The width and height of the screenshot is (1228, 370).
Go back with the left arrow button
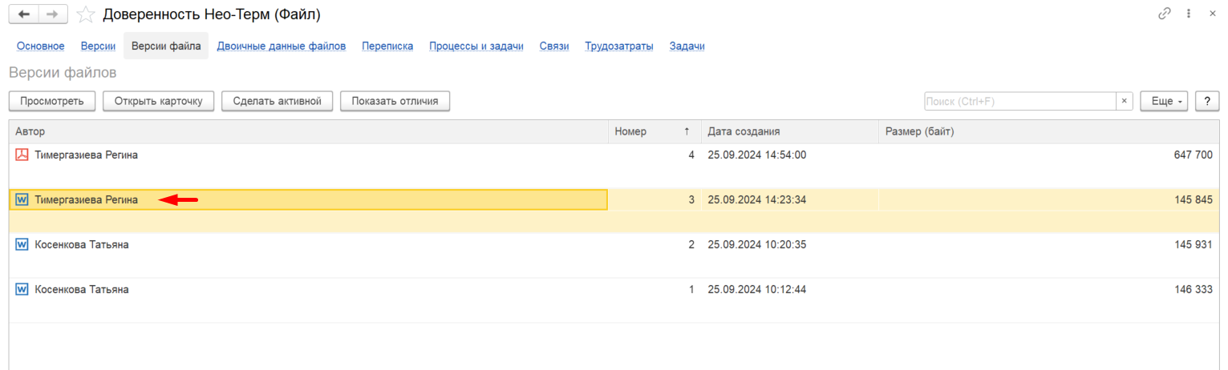[23, 14]
